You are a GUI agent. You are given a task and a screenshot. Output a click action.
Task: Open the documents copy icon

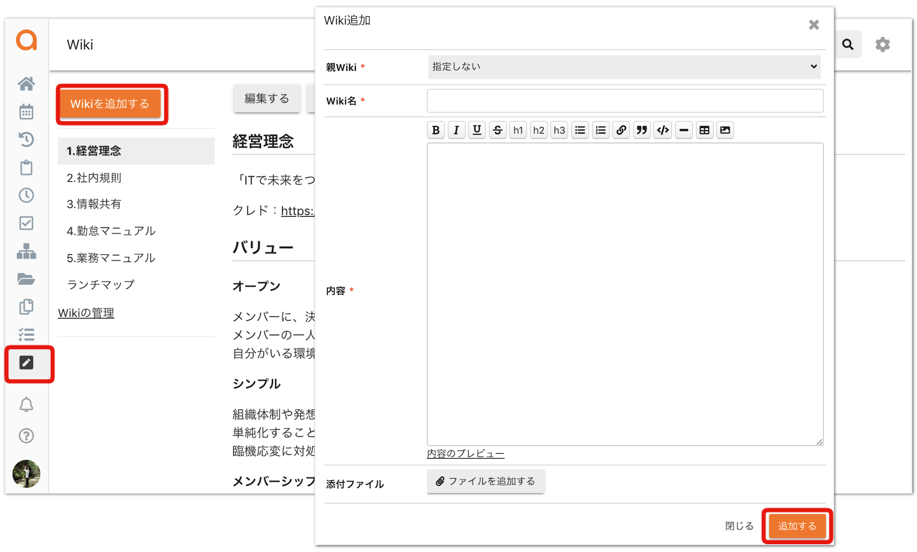tap(26, 307)
